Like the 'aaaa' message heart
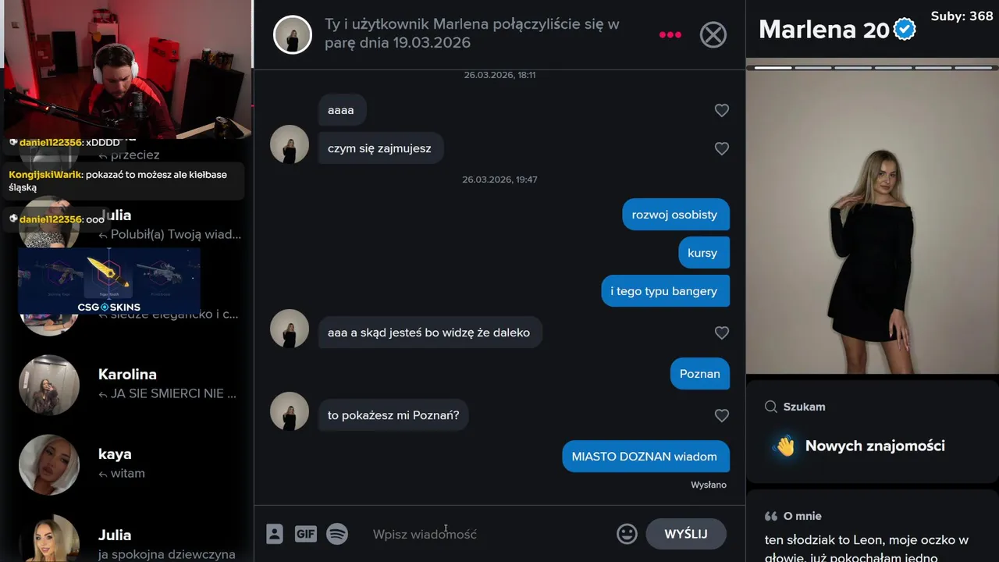Image resolution: width=999 pixels, height=562 pixels. click(722, 111)
